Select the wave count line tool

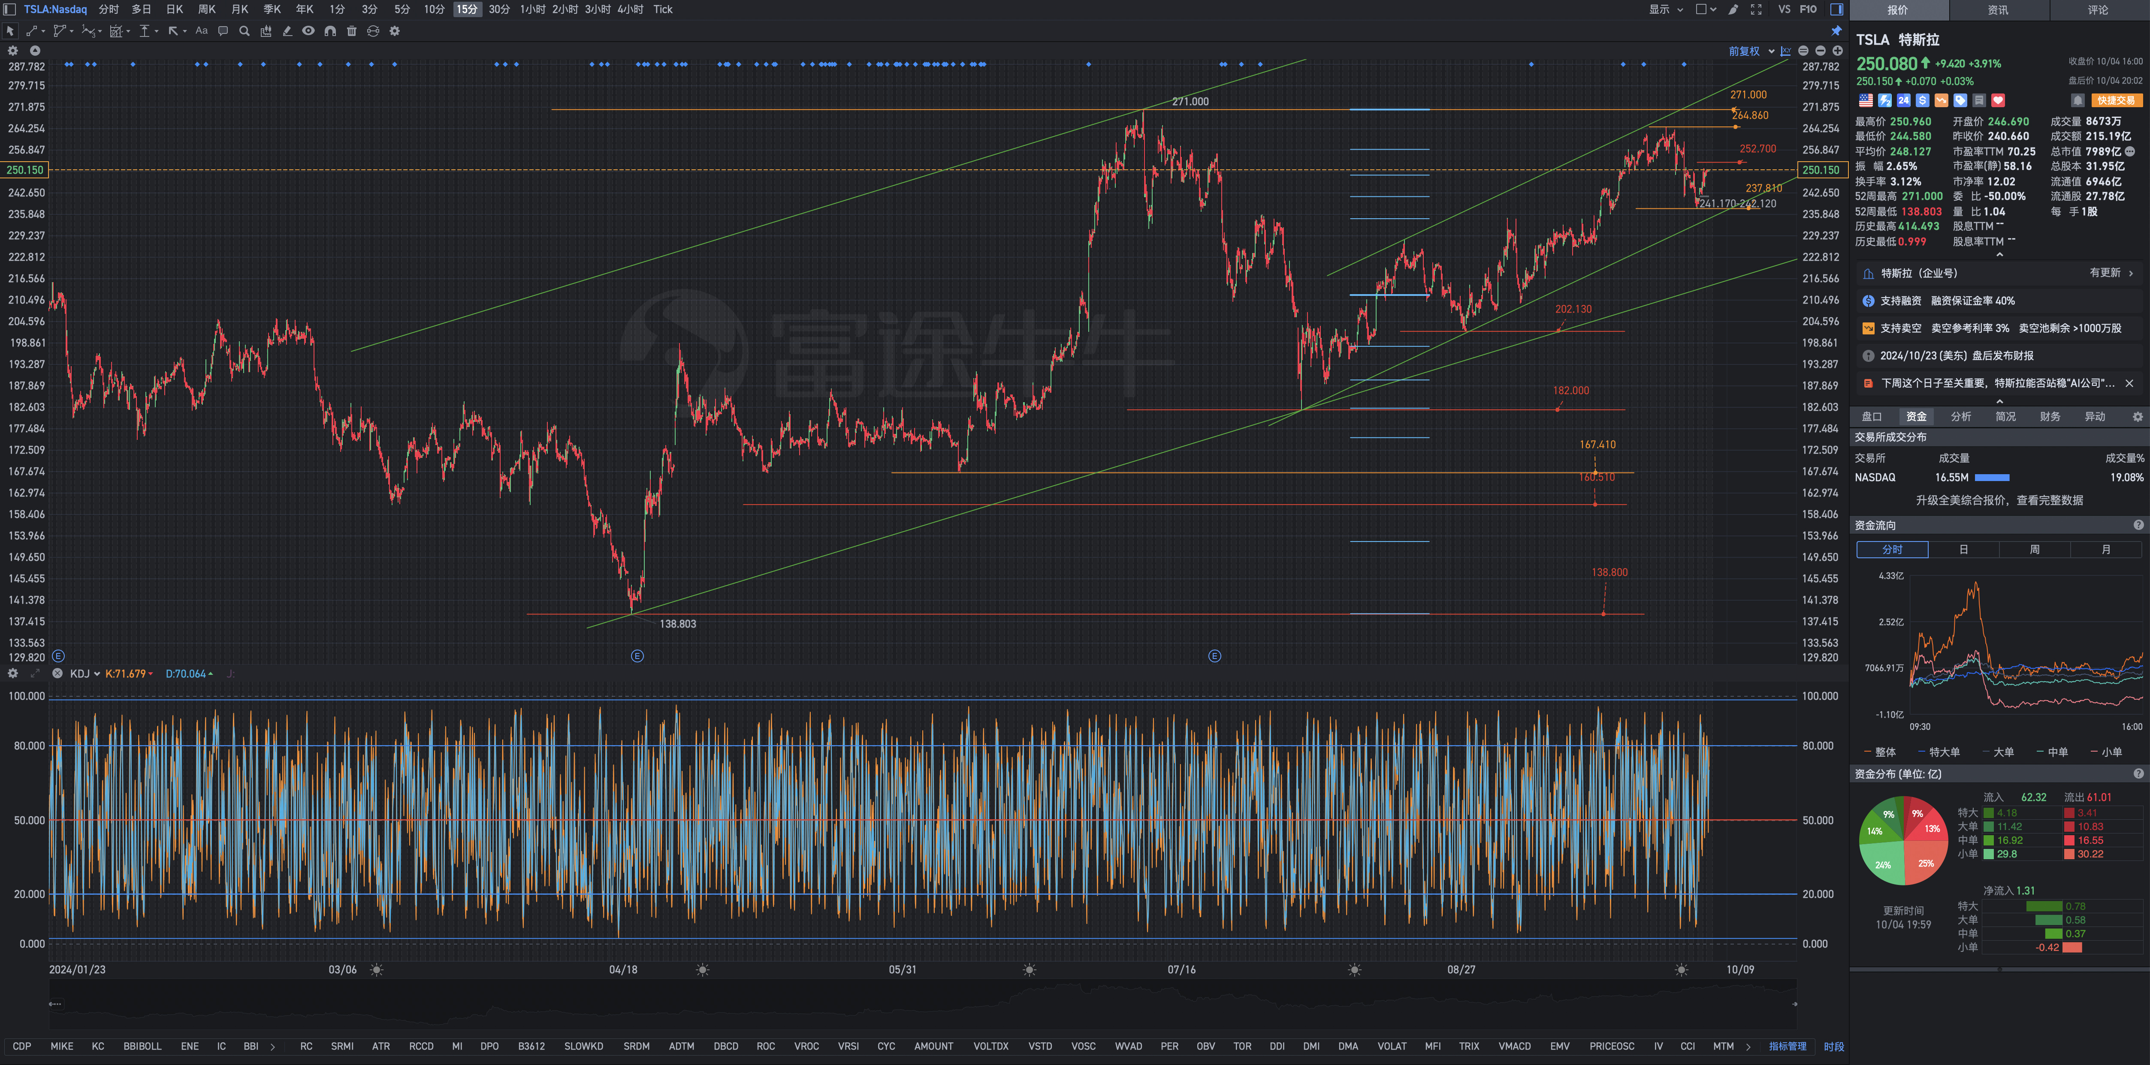click(88, 31)
